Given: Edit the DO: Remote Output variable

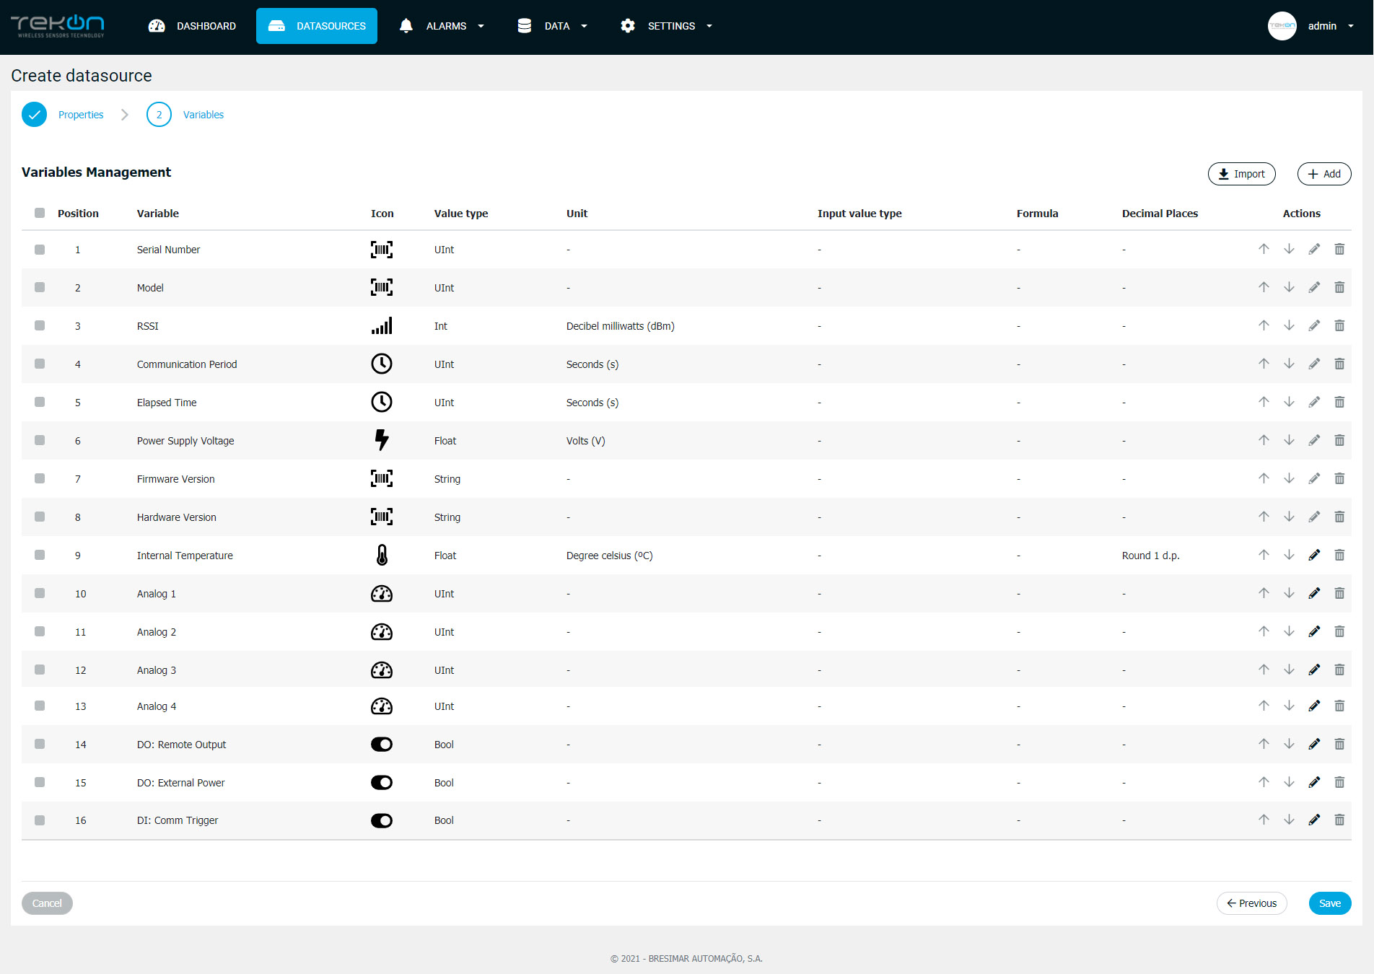Looking at the screenshot, I should (1314, 744).
